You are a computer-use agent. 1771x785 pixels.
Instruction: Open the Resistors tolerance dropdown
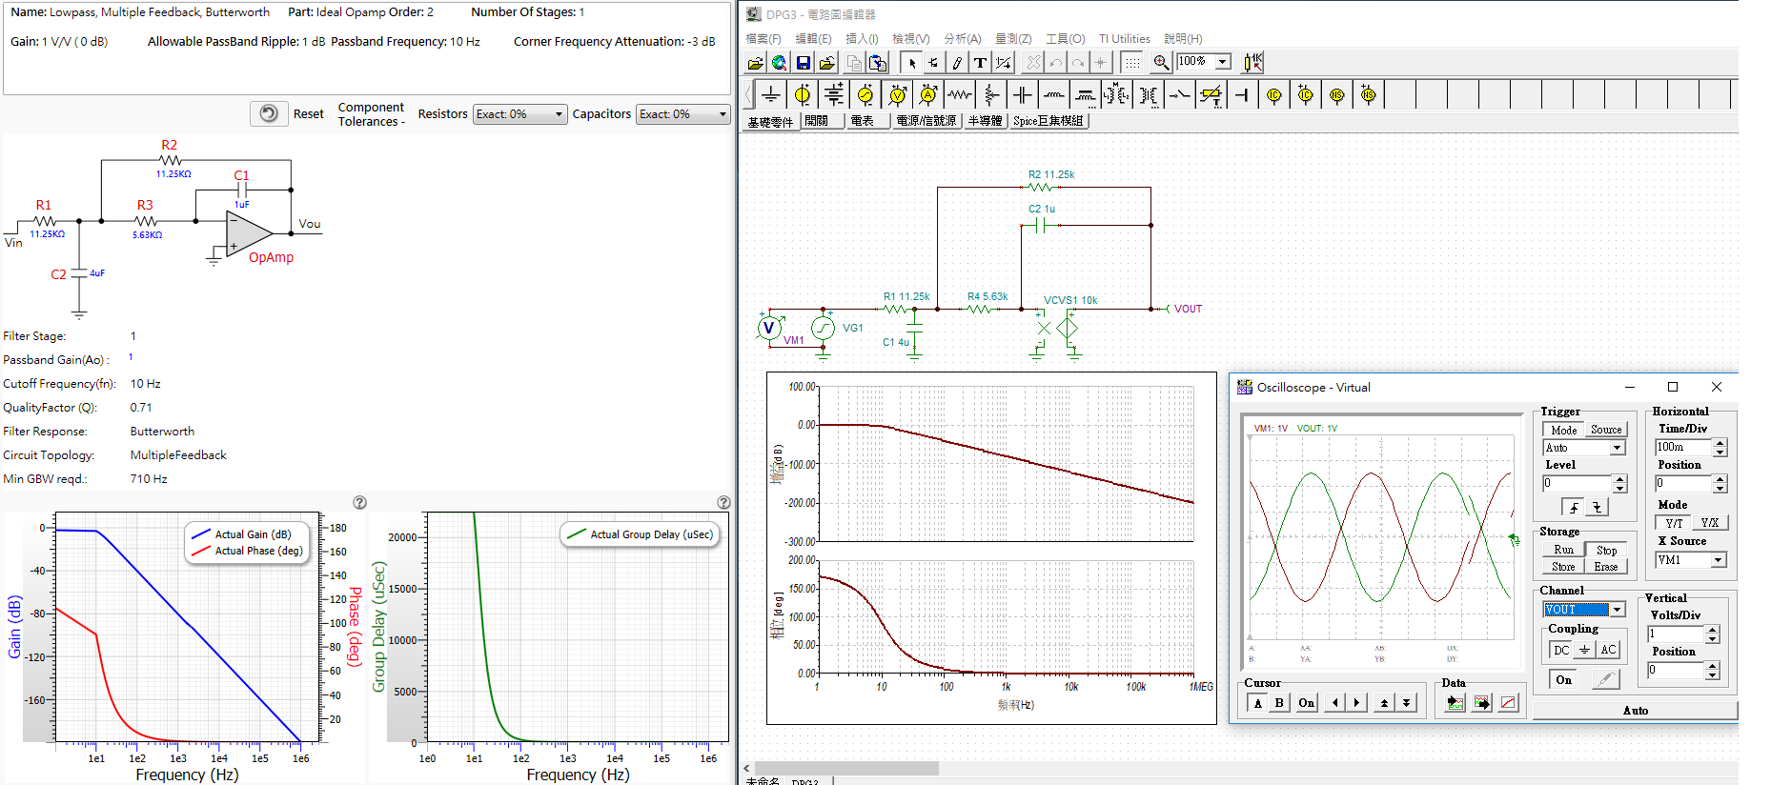519,114
